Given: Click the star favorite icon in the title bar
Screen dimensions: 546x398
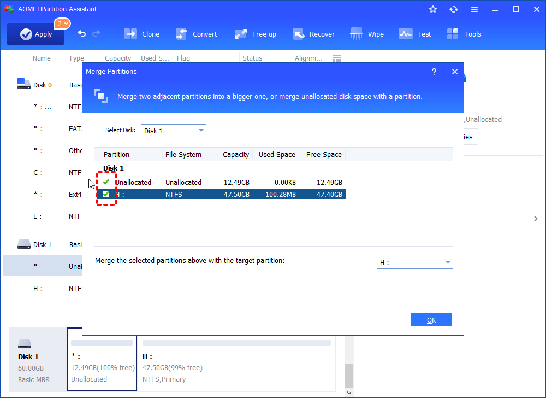Looking at the screenshot, I should (x=433, y=9).
